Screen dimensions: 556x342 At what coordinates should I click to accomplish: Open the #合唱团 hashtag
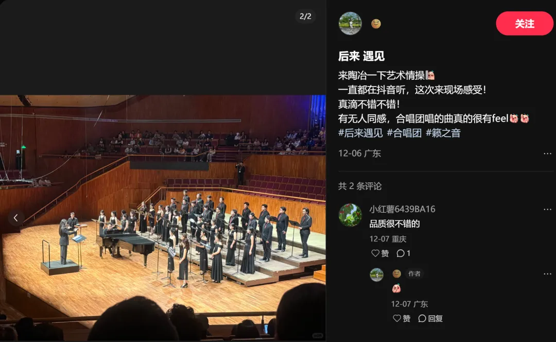click(404, 133)
